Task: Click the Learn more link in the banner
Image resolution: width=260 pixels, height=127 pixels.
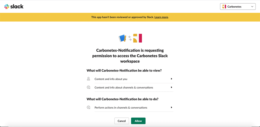Action: coord(161,17)
